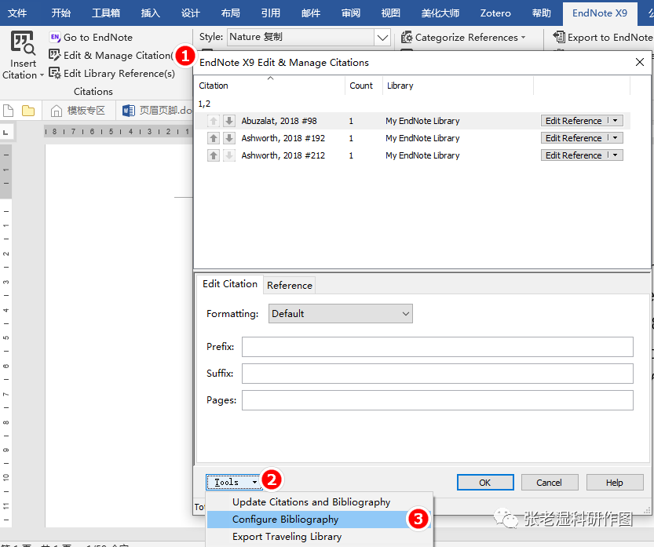Open the 设计 ribbon tab
The image size is (654, 547).
point(191,13)
